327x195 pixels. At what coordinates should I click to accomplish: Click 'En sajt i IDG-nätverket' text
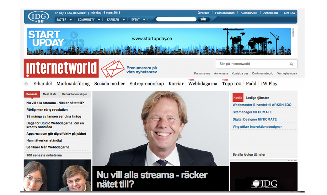click(x=70, y=13)
